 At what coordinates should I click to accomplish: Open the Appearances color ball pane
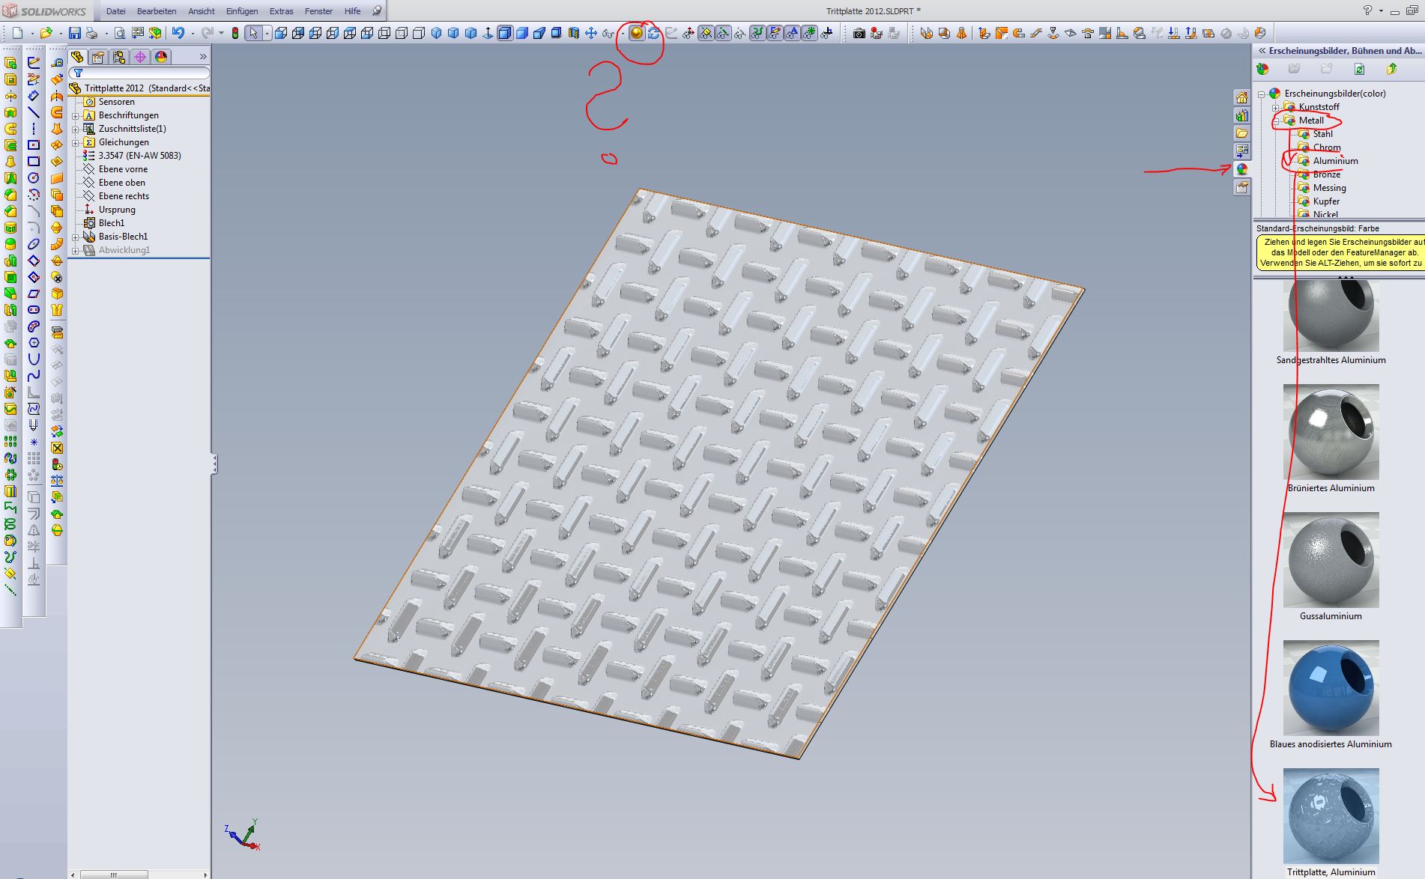point(1241,169)
